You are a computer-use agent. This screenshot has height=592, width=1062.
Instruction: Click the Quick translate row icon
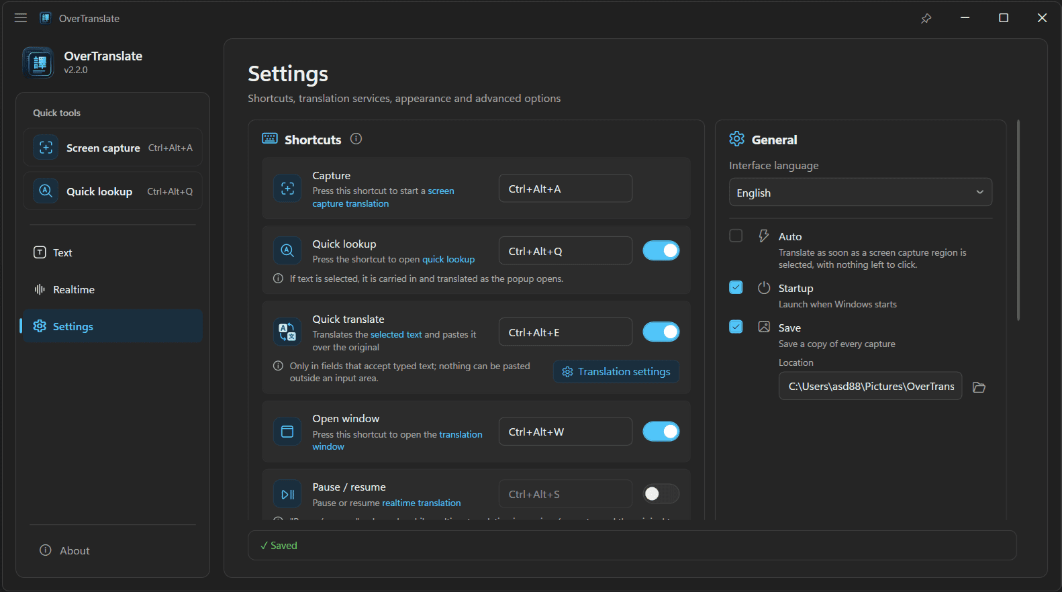click(x=287, y=332)
